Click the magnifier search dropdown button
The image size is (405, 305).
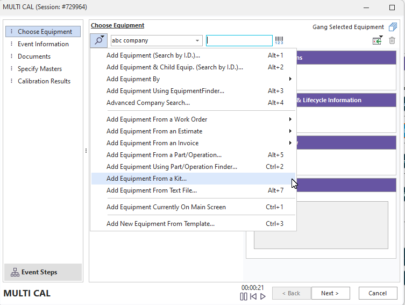pos(99,40)
